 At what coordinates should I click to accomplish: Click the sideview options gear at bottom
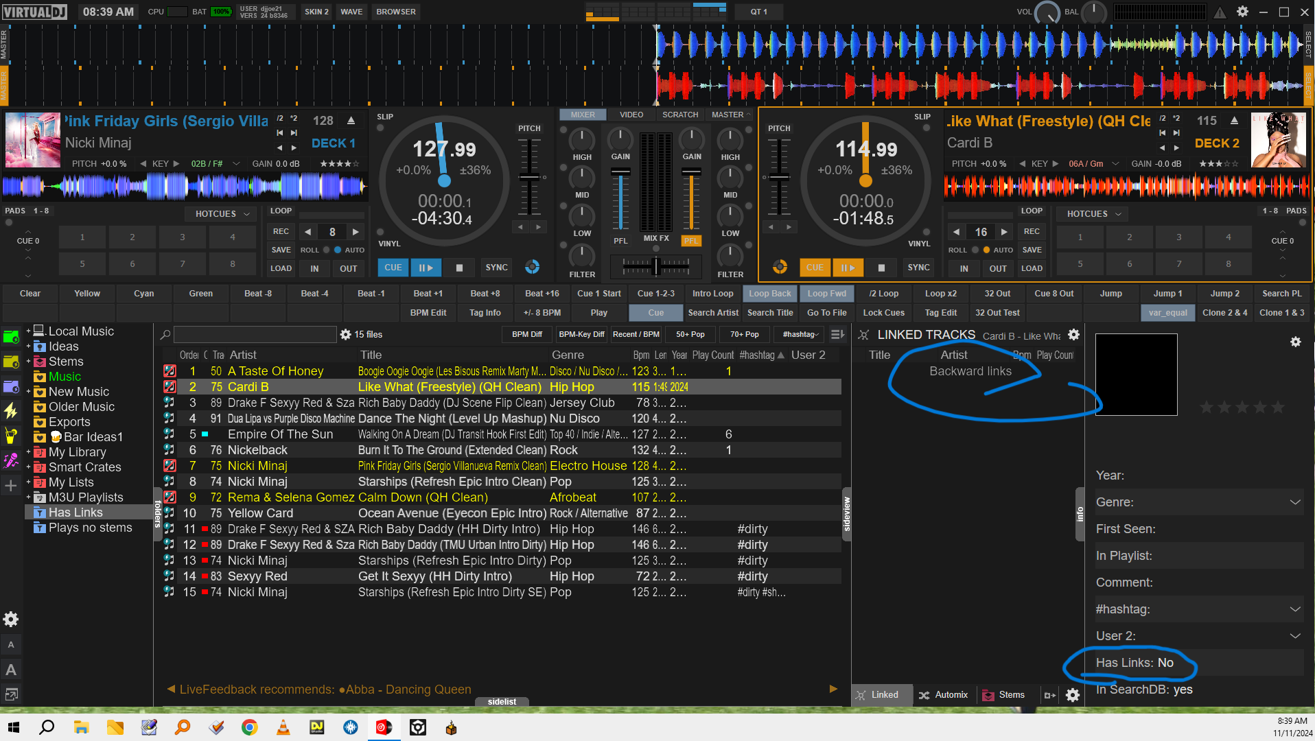tap(1073, 695)
